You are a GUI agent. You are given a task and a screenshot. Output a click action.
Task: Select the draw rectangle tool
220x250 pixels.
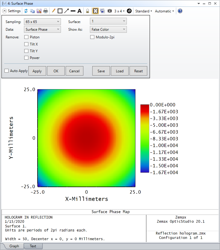tap(60, 11)
